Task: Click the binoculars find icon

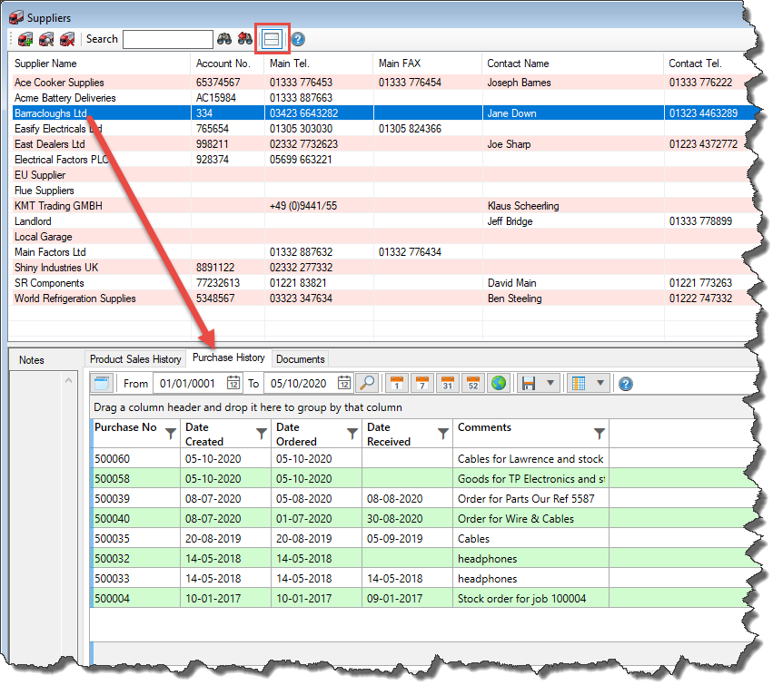Action: pos(224,39)
